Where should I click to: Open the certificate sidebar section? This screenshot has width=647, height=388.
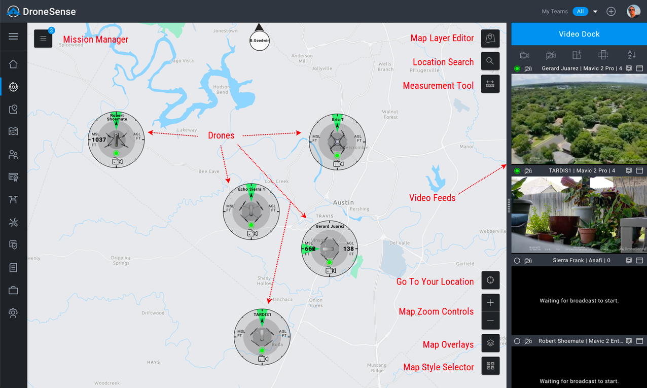[x=13, y=177]
